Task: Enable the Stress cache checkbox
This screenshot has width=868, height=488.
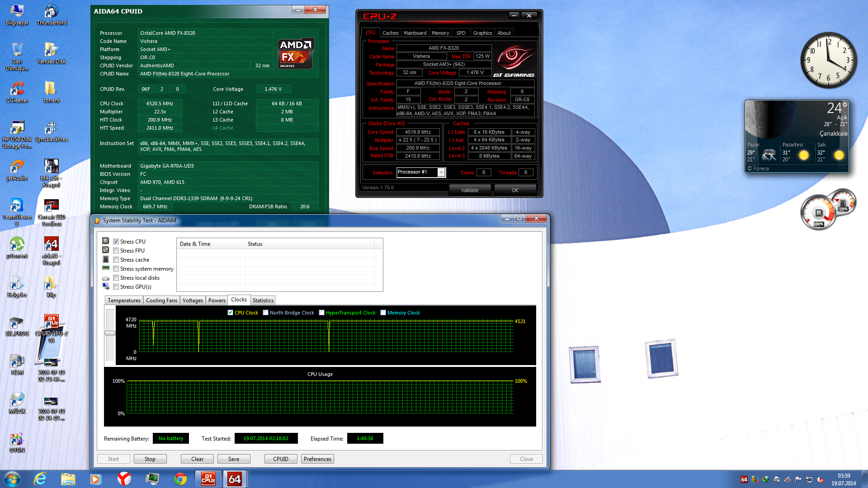Action: point(116,260)
